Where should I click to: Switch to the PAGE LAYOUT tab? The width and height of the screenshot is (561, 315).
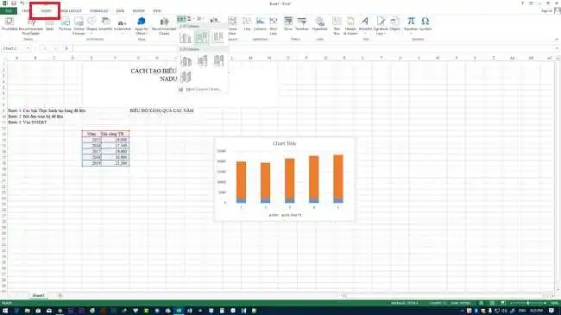pyautogui.click(x=71, y=11)
